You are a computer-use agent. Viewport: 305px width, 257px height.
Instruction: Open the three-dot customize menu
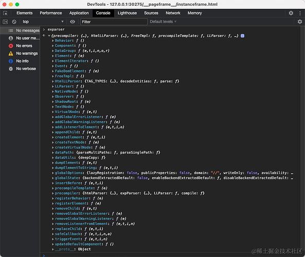point(300,13)
